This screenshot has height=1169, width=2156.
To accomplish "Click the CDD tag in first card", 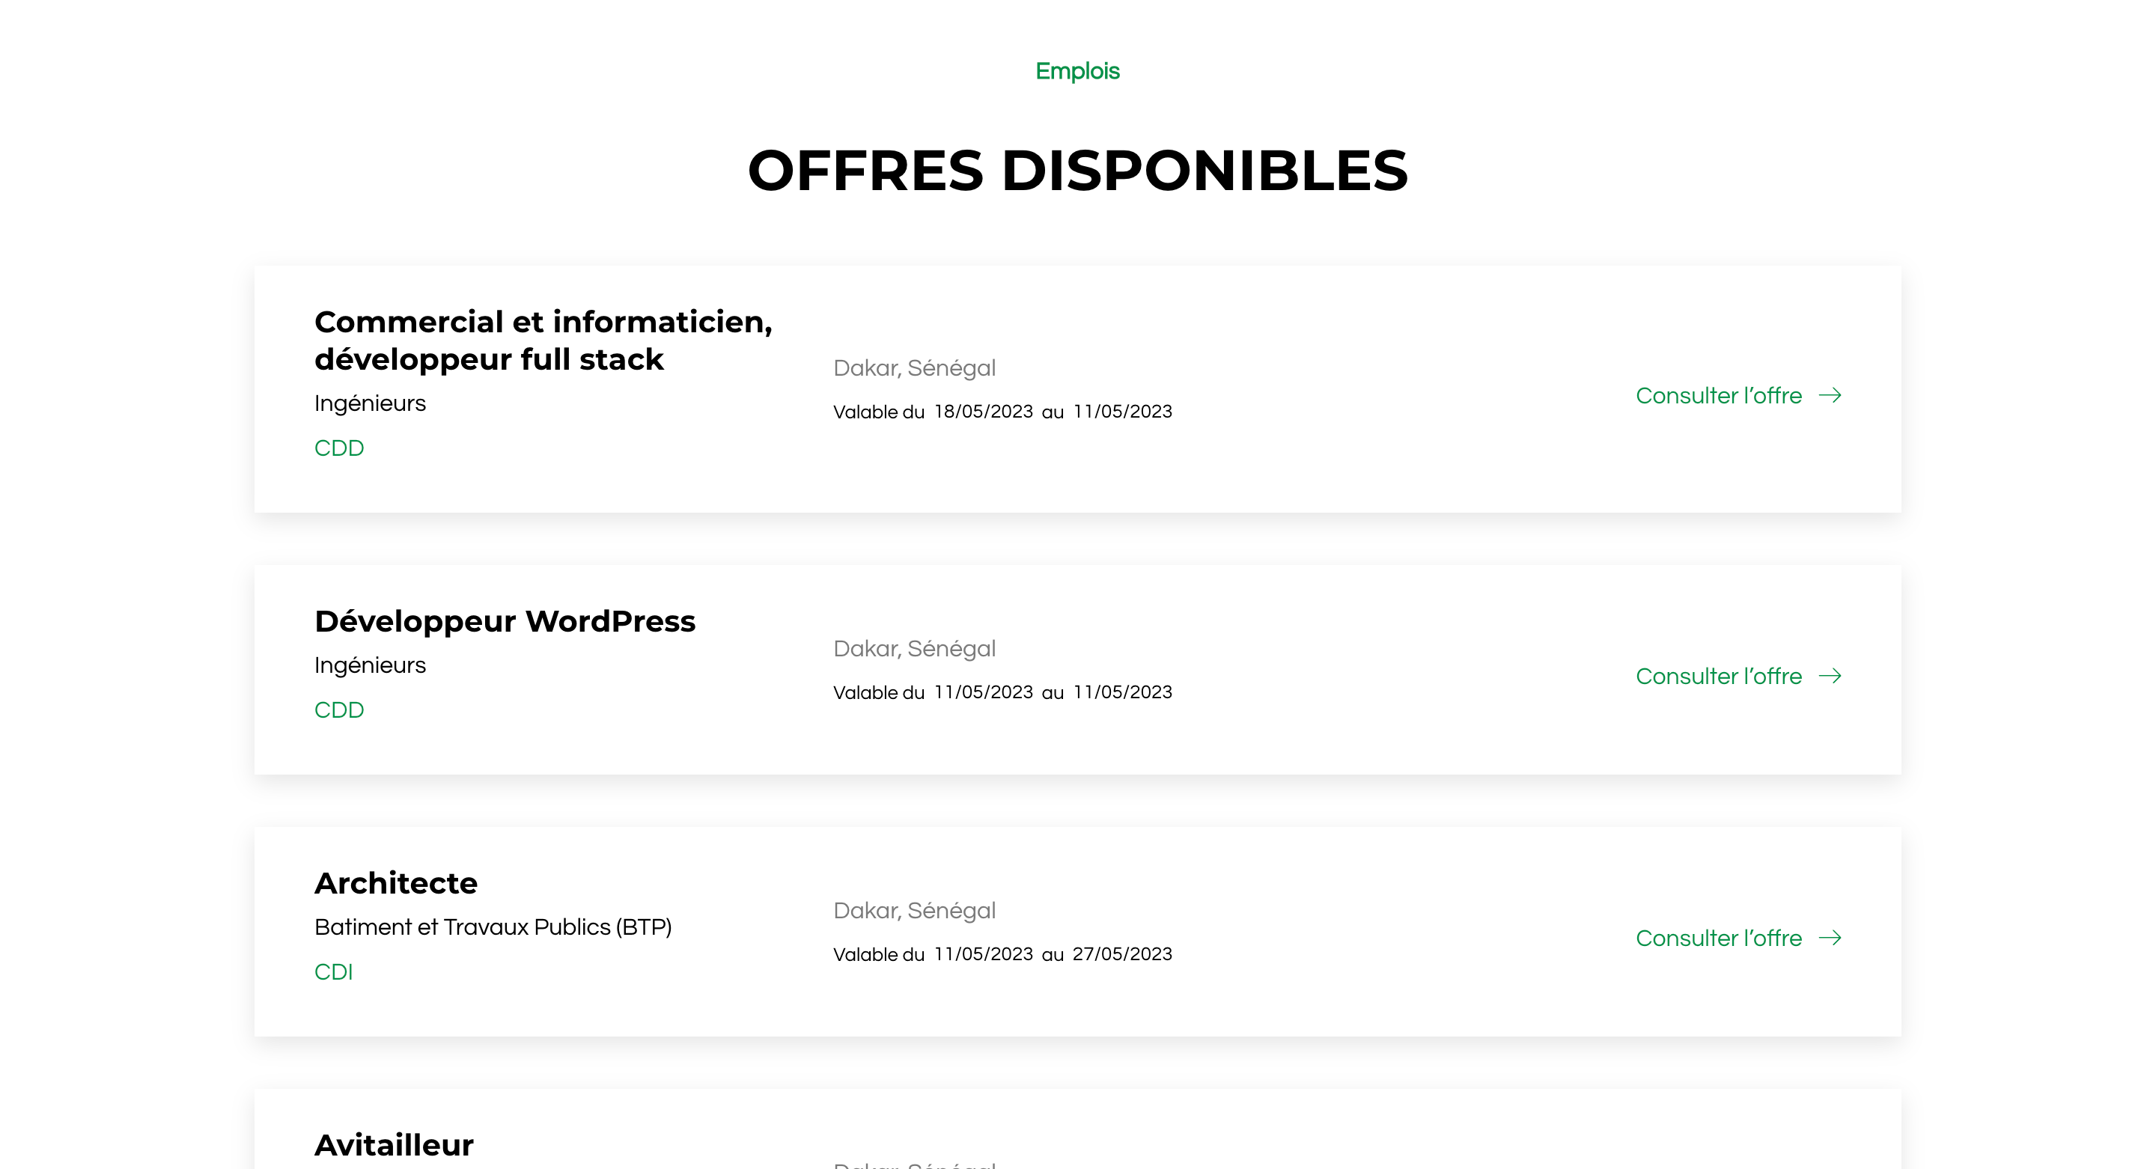I will (339, 448).
